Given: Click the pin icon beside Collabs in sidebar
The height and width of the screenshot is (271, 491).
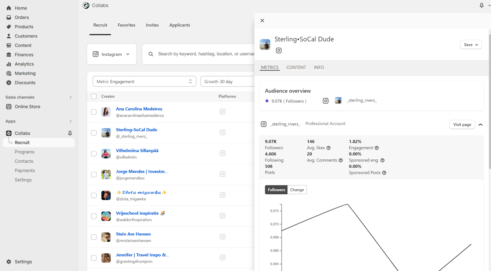Looking at the screenshot, I should (x=70, y=133).
